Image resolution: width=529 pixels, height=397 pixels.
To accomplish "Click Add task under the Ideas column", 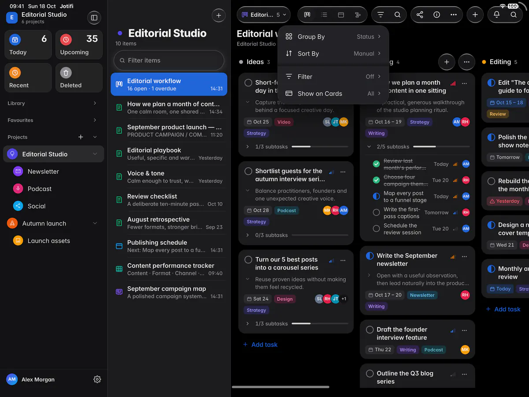I will pos(260,345).
